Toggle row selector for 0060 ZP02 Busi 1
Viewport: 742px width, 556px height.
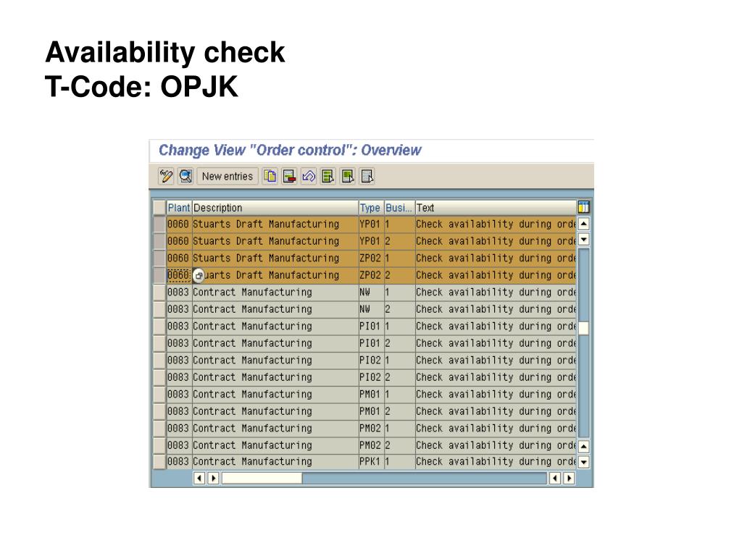tap(159, 258)
